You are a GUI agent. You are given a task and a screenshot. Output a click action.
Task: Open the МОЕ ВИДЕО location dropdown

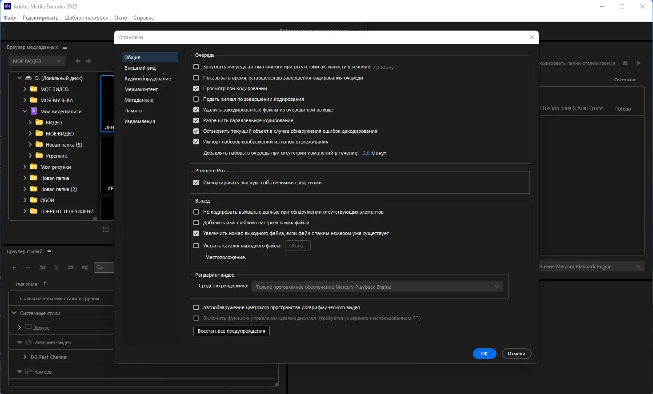pyautogui.click(x=37, y=61)
